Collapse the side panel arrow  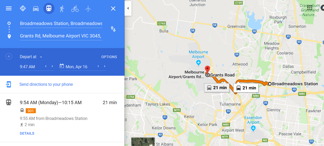[x=128, y=8]
